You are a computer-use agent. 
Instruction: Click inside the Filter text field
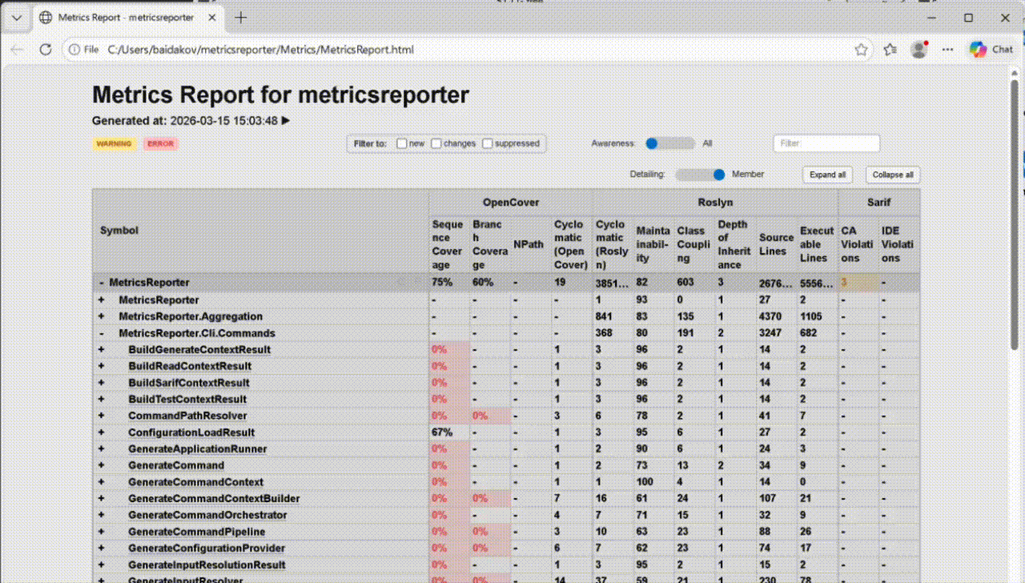826,143
